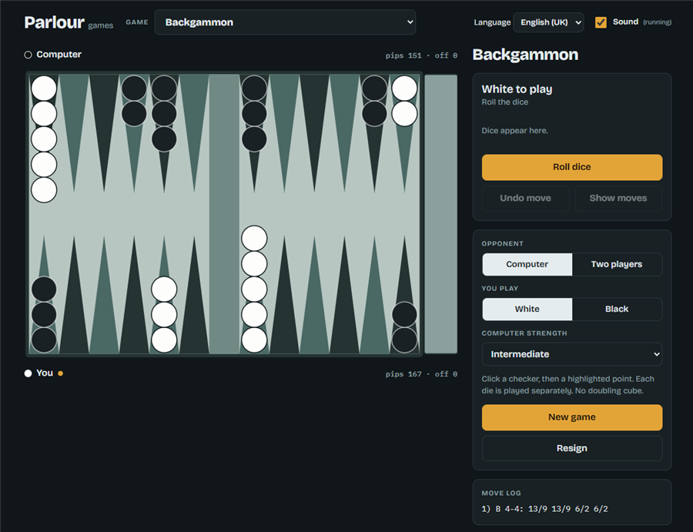Open the Game selector dropdown showing Backgammon
693x532 pixels.
(285, 22)
